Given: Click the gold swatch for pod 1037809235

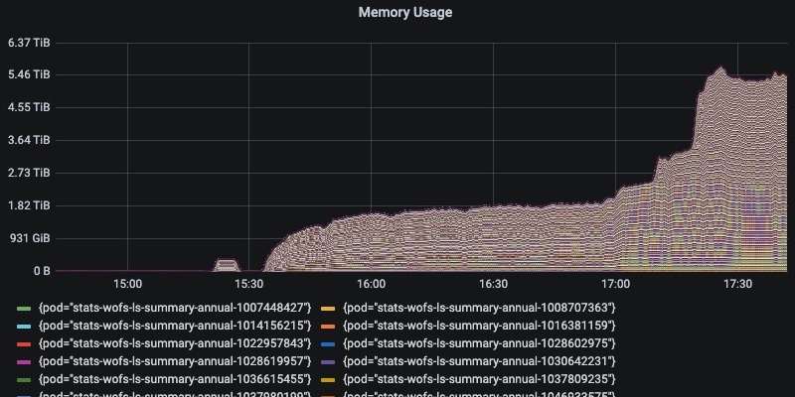Looking at the screenshot, I should (329, 380).
